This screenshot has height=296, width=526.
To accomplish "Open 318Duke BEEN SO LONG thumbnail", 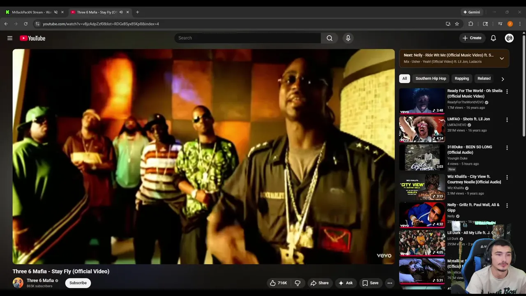I will [x=422, y=157].
